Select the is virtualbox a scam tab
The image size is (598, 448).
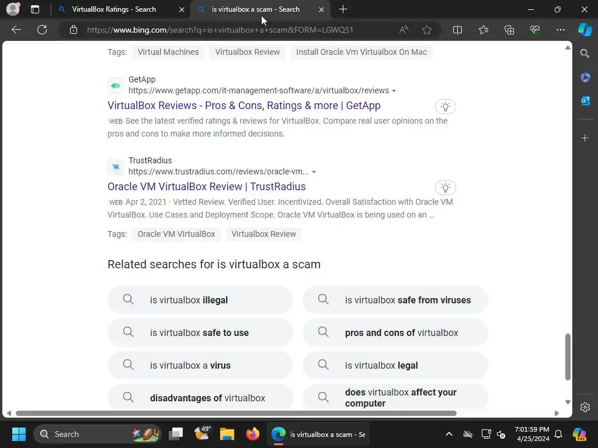click(x=256, y=9)
